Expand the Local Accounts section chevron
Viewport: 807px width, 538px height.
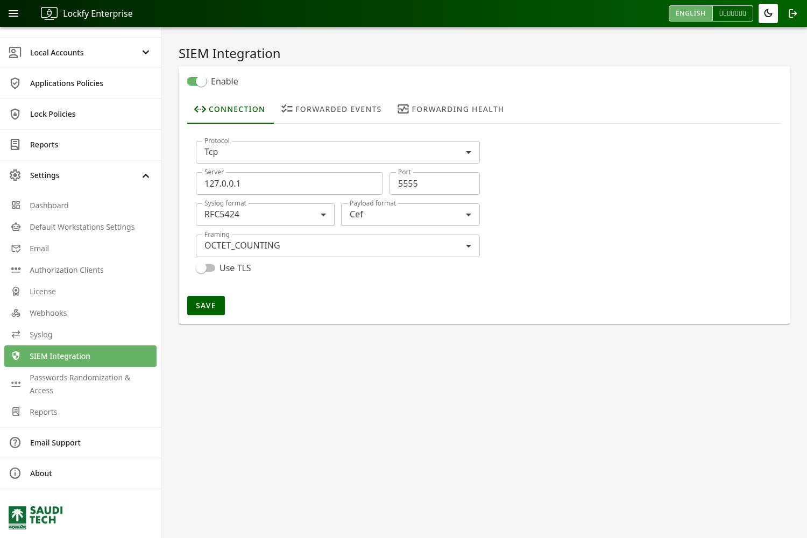coord(146,53)
